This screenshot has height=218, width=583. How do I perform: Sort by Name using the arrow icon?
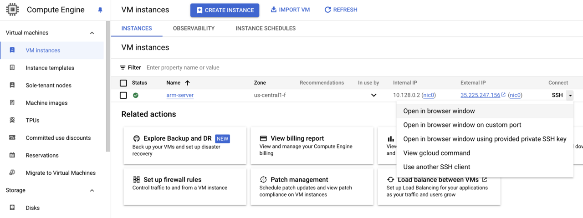point(187,83)
